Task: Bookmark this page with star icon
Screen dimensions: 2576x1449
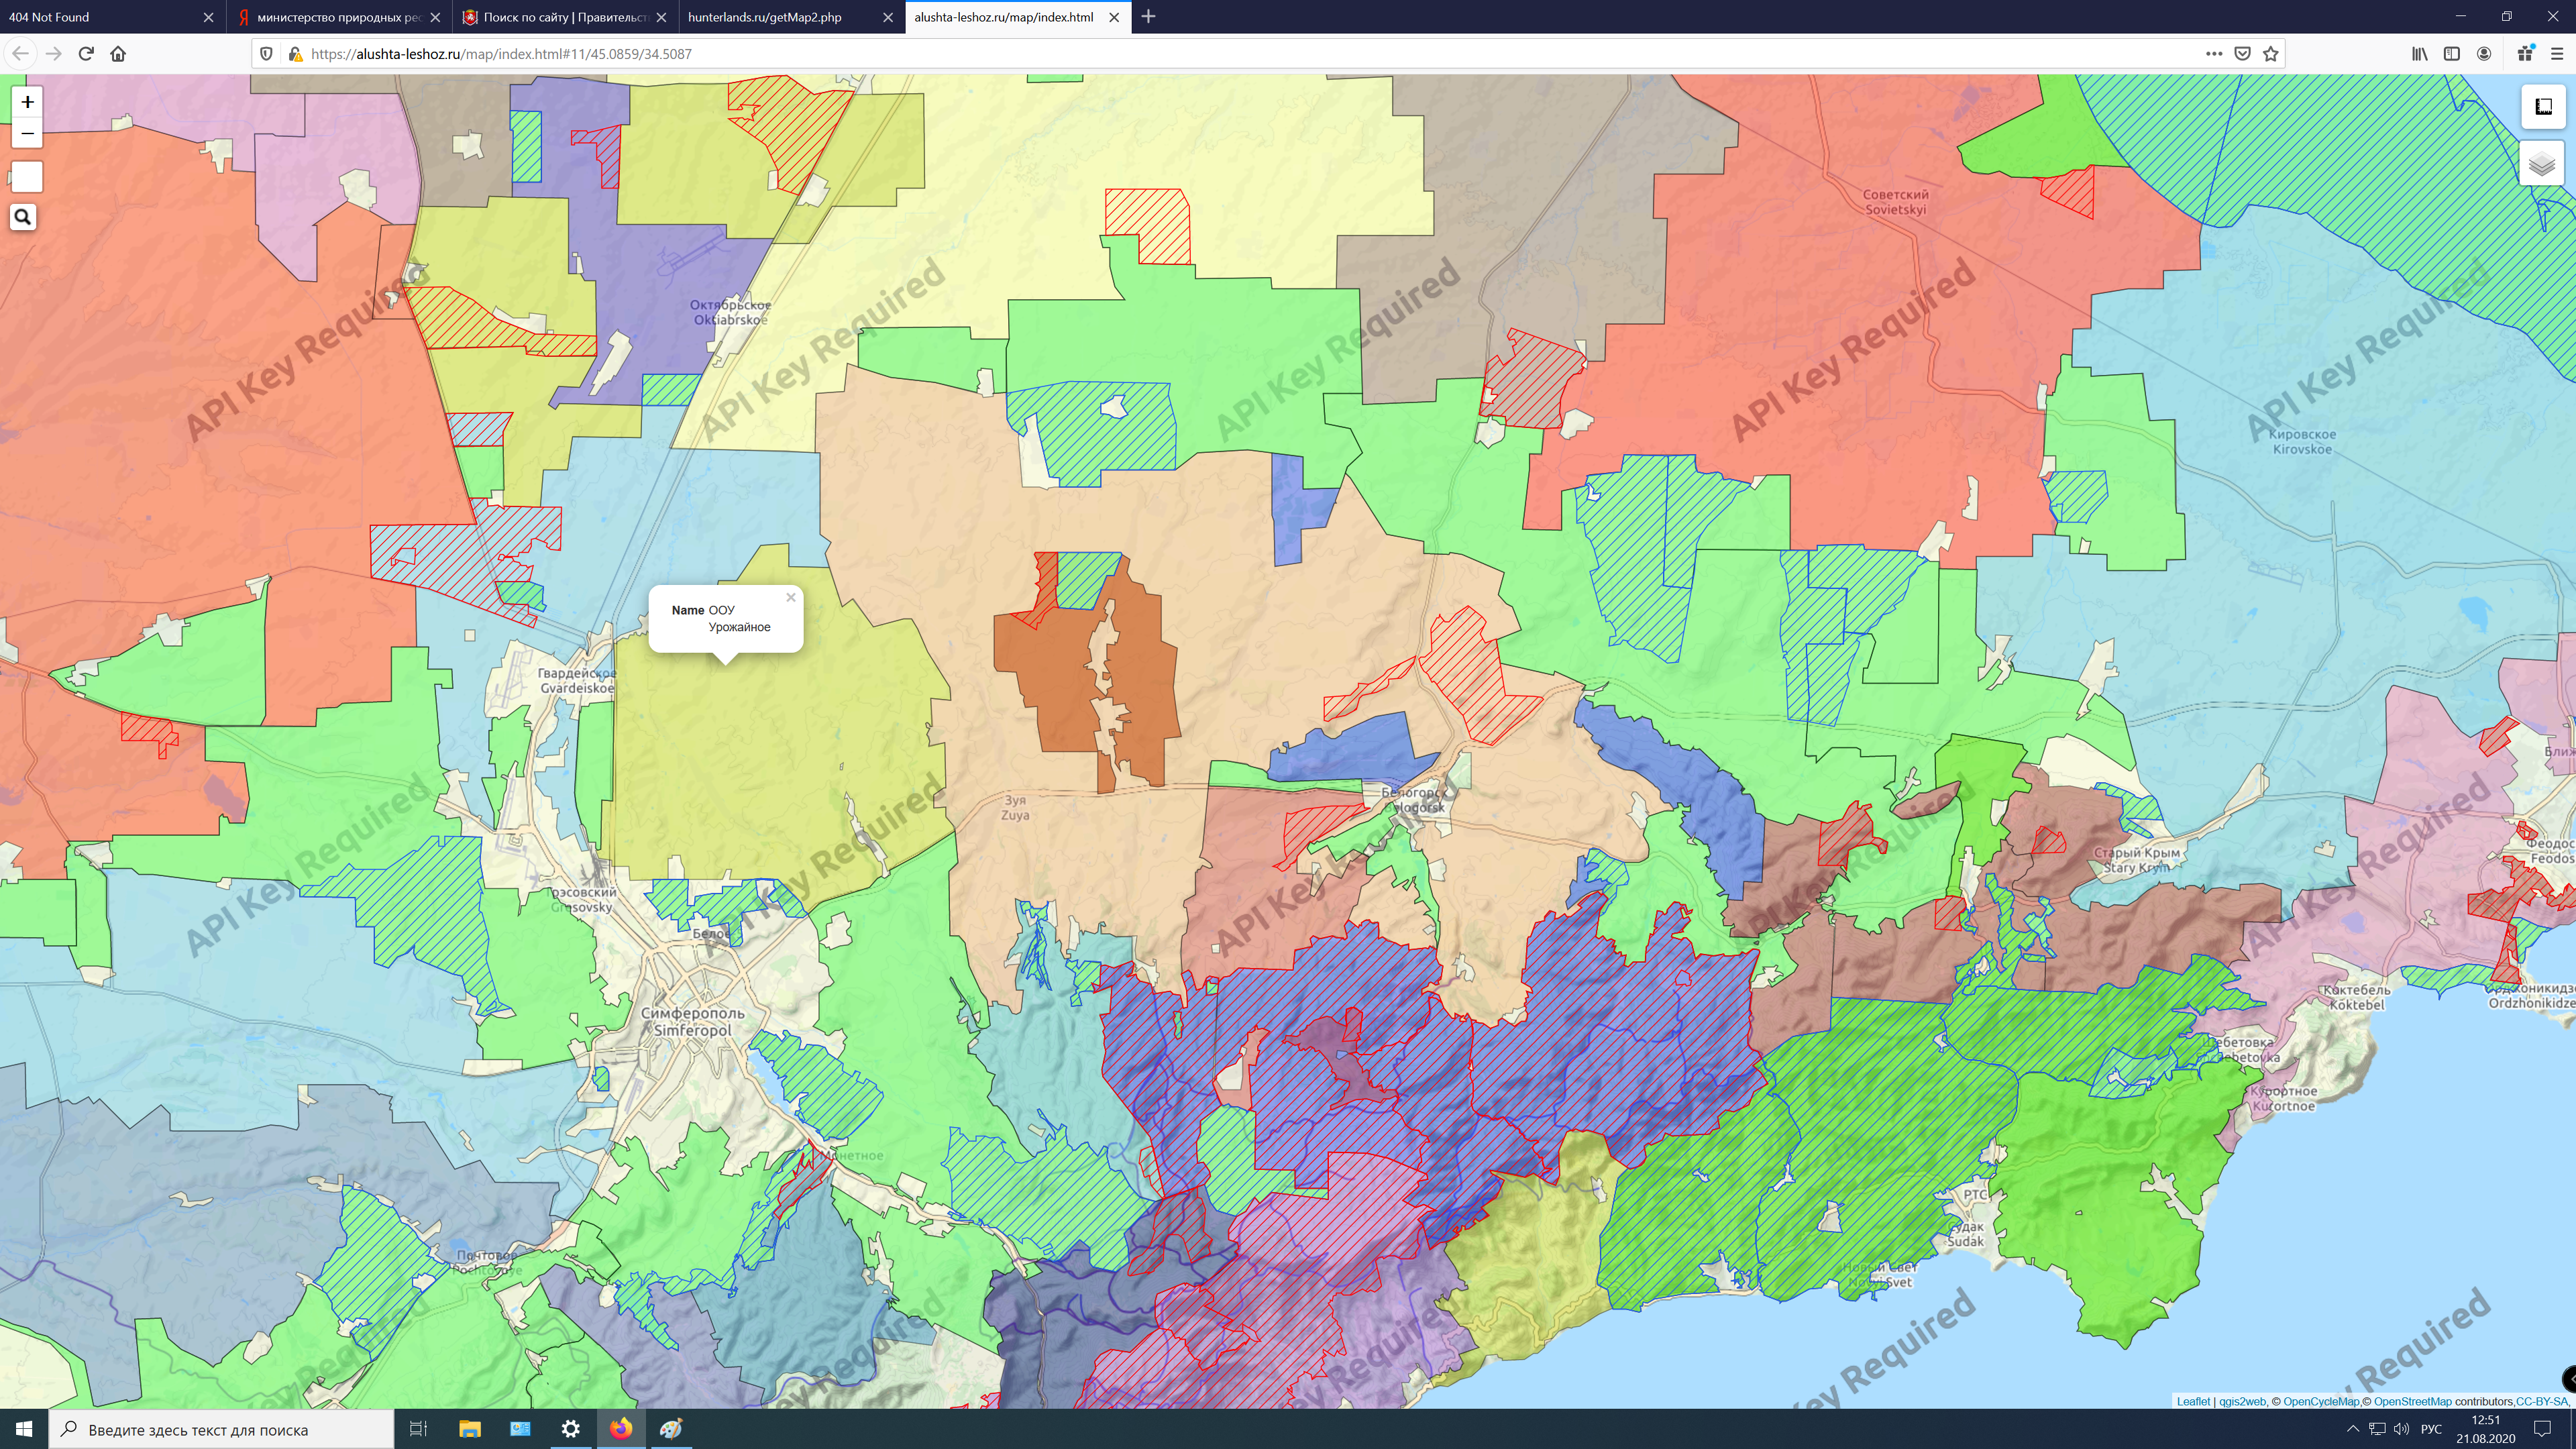Action: pos(2271,54)
